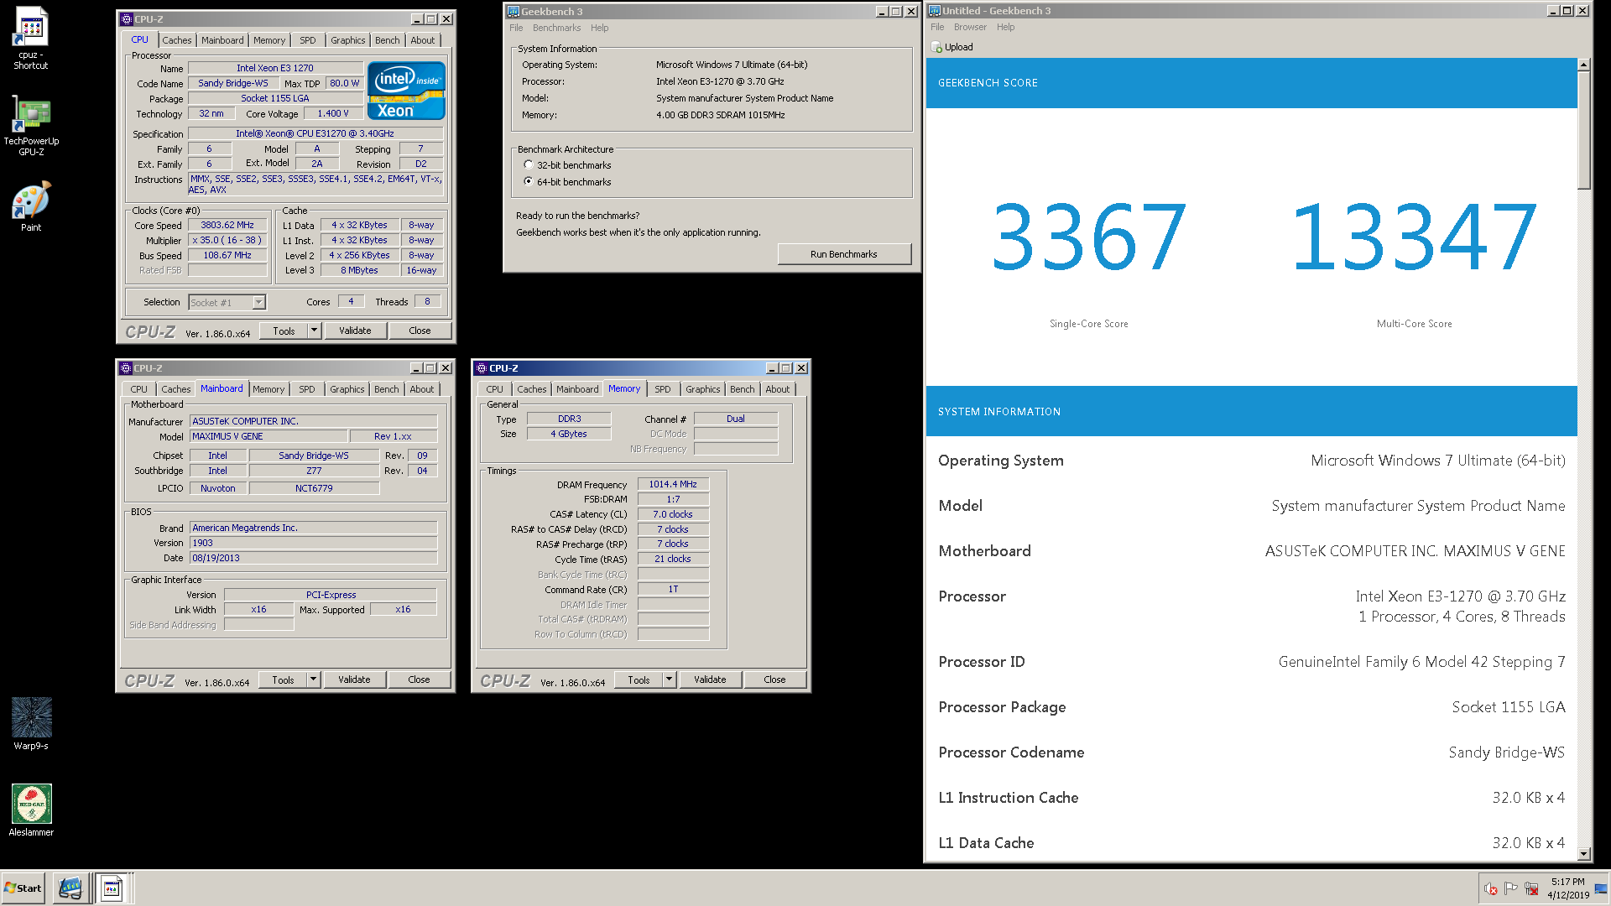
Task: Click the network disconnected tray icon
Action: (x=1531, y=889)
